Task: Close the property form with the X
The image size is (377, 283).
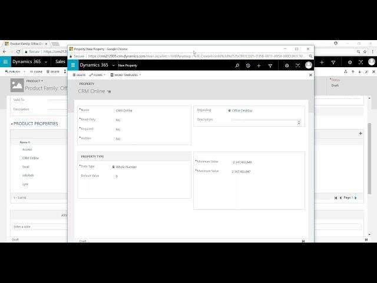Action: tap(310, 75)
